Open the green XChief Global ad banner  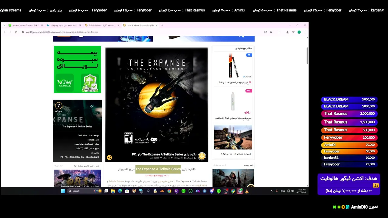pos(77,69)
